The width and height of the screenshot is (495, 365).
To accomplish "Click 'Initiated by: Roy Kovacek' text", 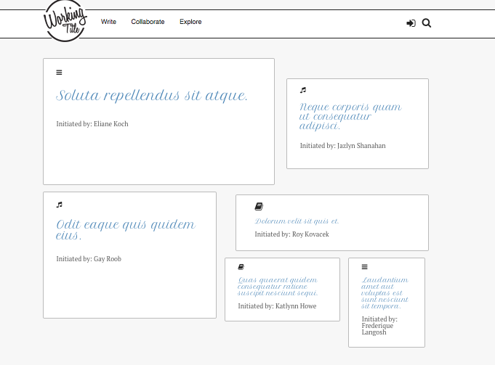I will tap(291, 234).
